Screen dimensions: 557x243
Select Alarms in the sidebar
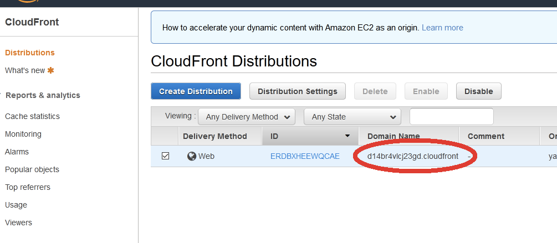[17, 152]
